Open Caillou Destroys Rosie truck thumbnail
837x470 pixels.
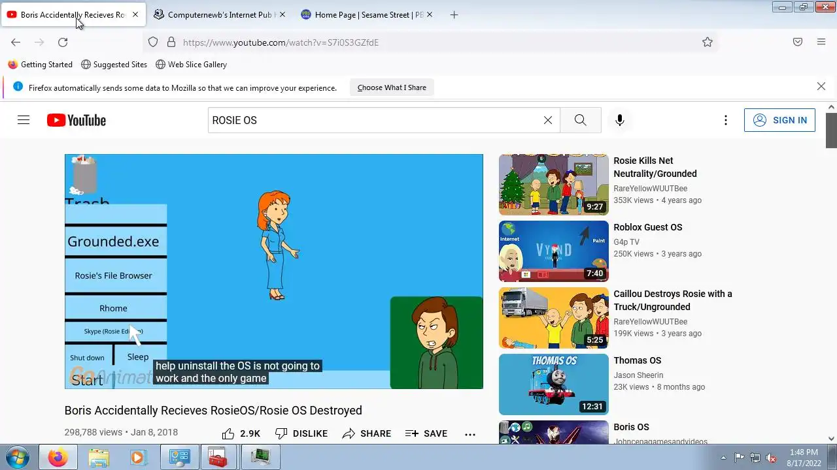554,318
